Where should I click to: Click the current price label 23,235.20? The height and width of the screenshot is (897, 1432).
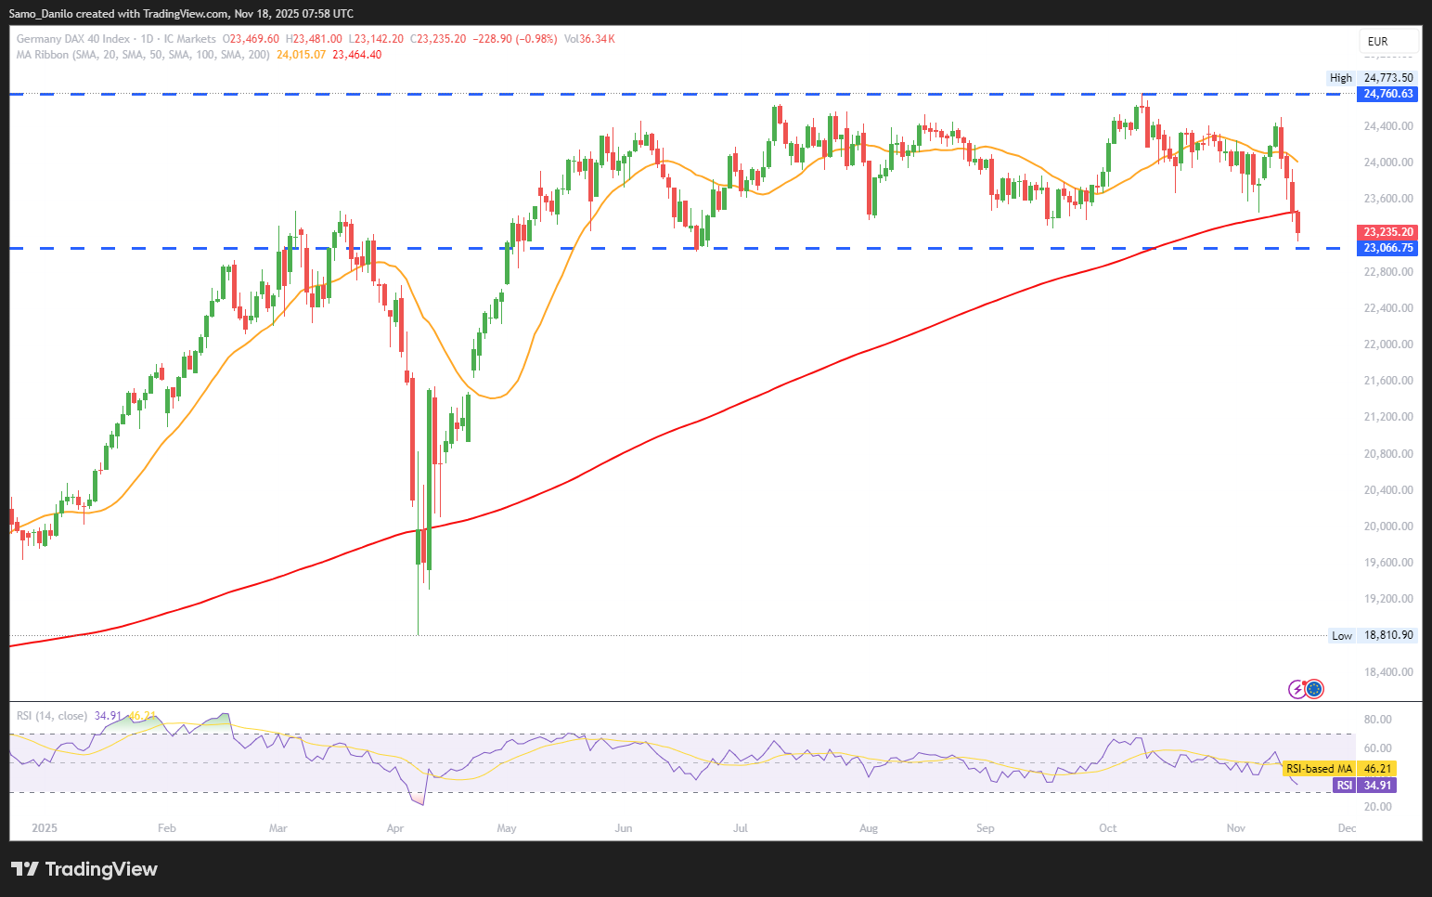click(x=1388, y=232)
